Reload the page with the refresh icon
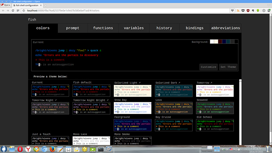This screenshot has width=272, height=153. pos(13,11)
